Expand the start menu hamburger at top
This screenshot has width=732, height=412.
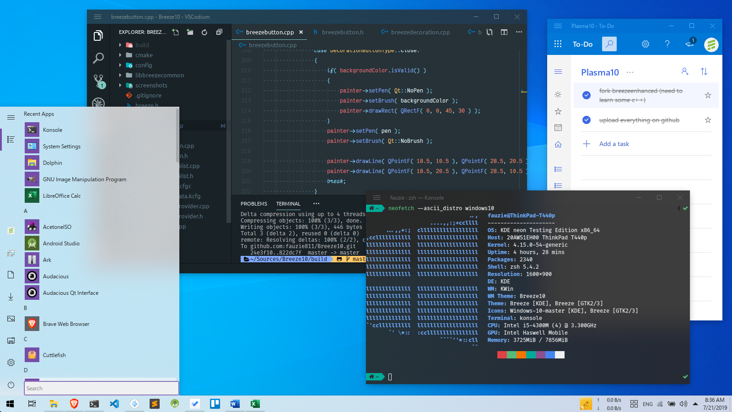[11, 118]
